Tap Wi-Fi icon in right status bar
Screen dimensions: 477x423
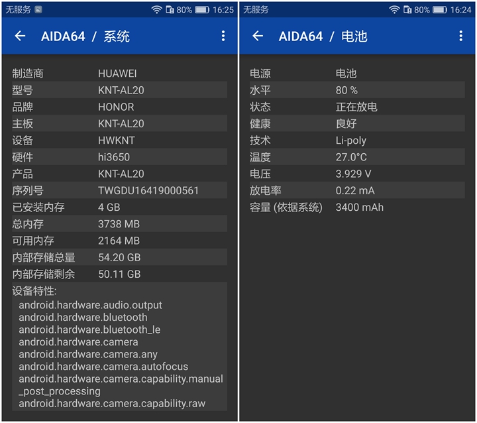tap(394, 10)
